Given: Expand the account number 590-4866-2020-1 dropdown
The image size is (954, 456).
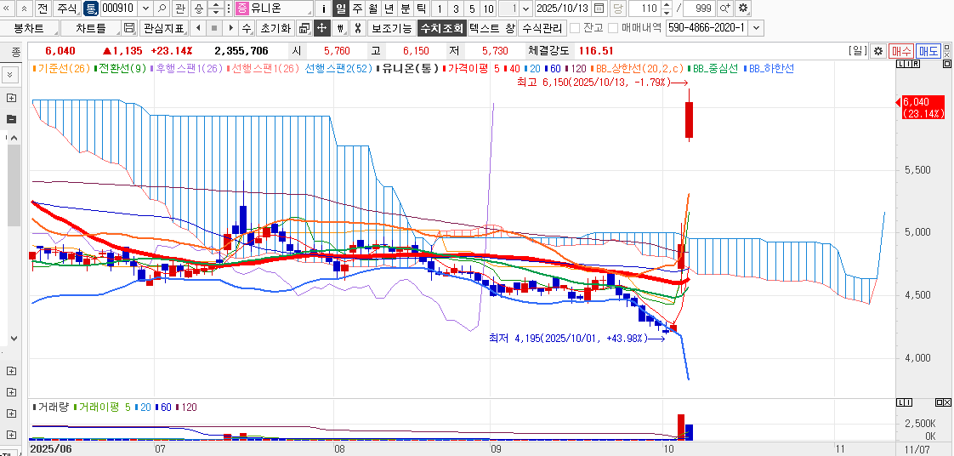Looking at the screenshot, I should pyautogui.click(x=757, y=28).
